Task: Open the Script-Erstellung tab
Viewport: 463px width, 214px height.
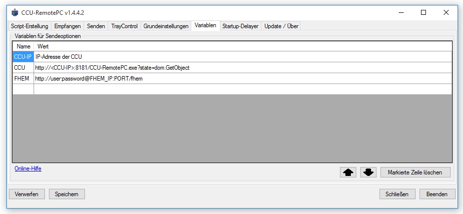Action: pos(30,26)
